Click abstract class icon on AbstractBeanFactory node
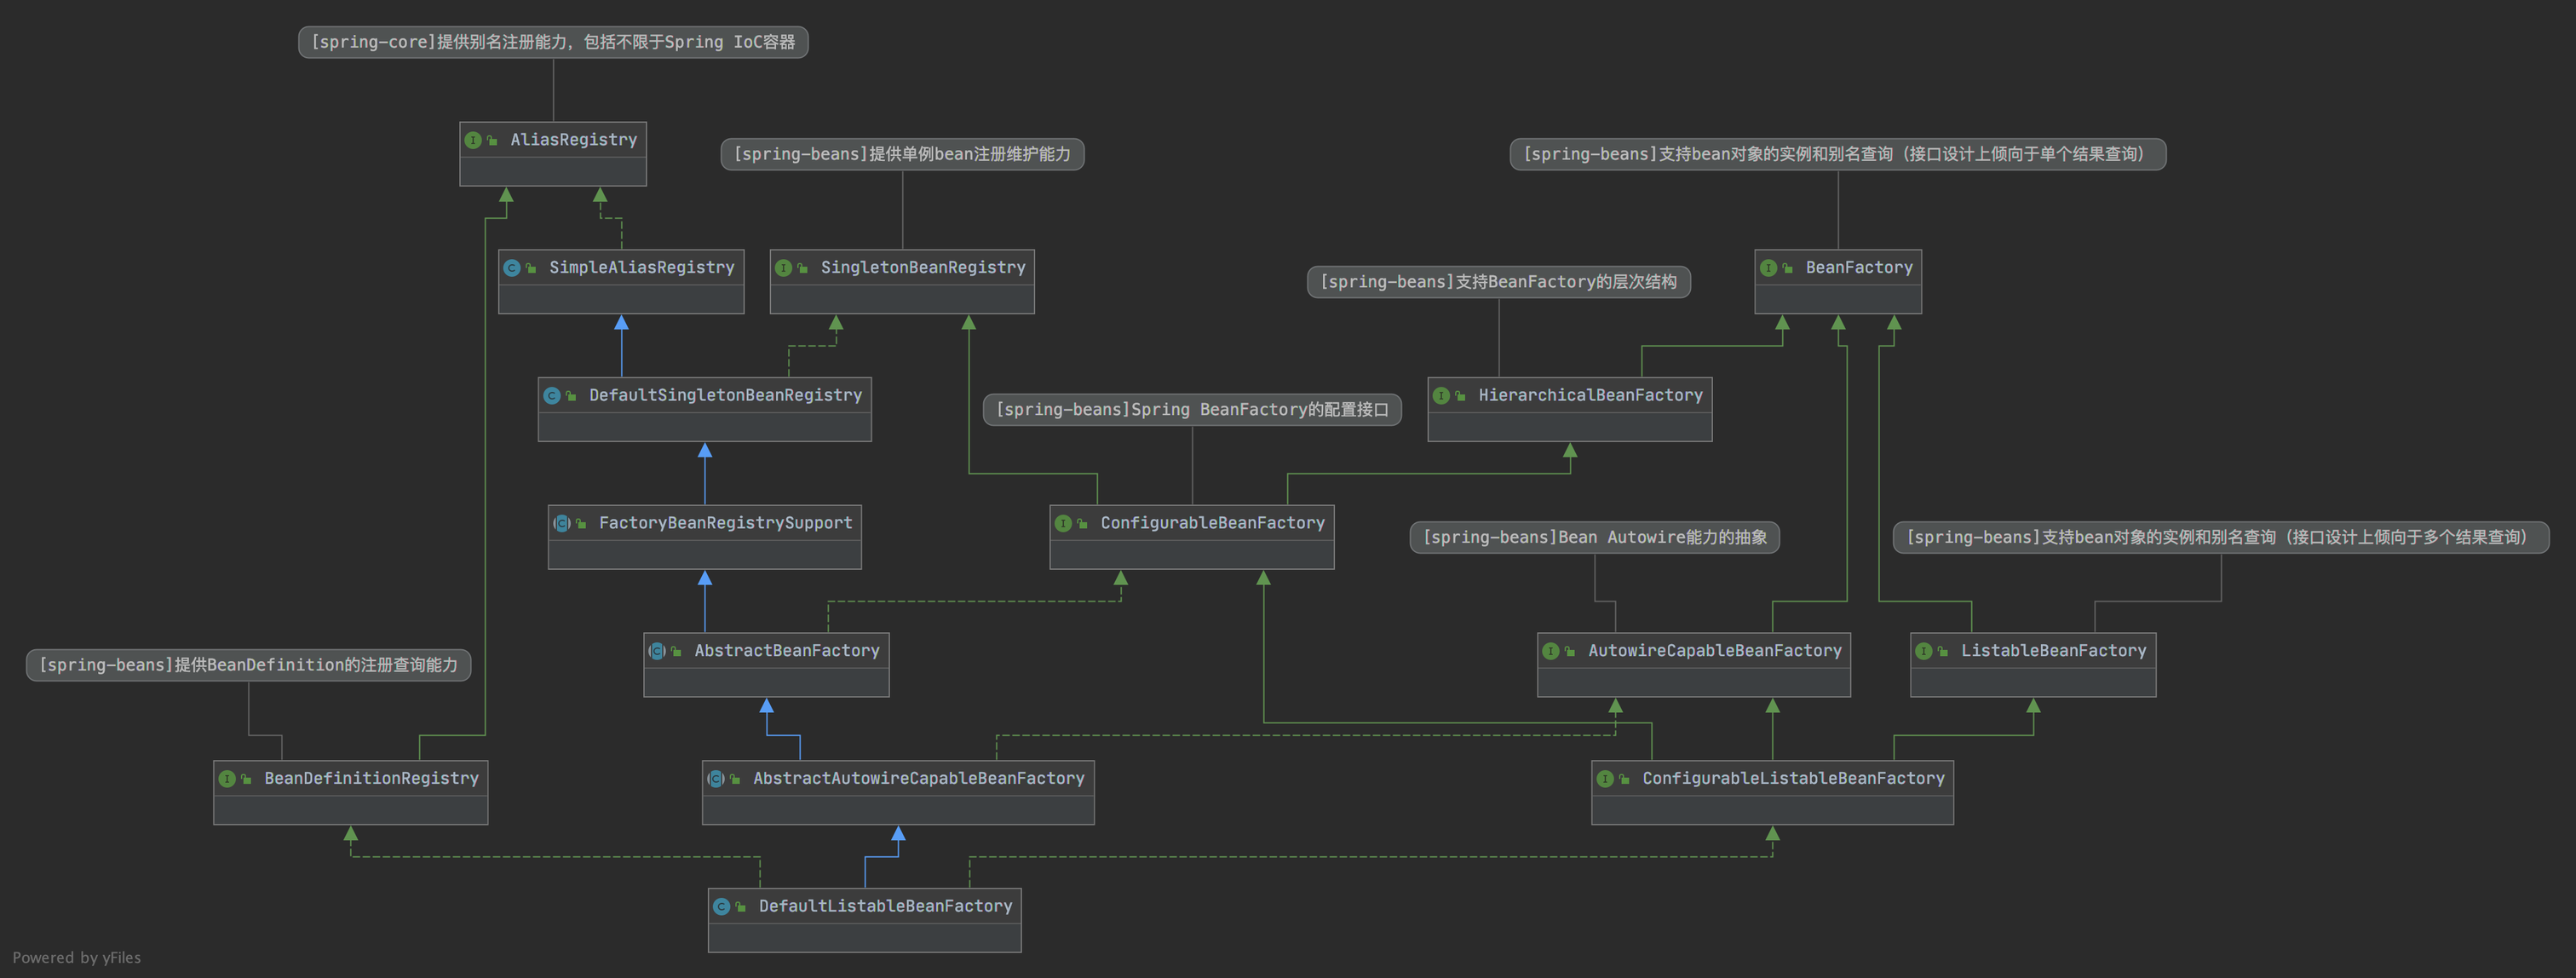Image resolution: width=2576 pixels, height=978 pixels. [657, 651]
